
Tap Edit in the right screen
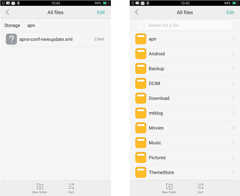point(230,12)
